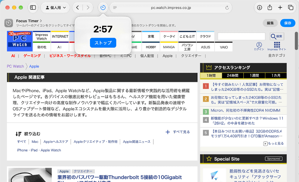The height and width of the screenshot is (182, 299).
Task: Open the PC Watch 30th anniversary logo
Action: point(20,41)
